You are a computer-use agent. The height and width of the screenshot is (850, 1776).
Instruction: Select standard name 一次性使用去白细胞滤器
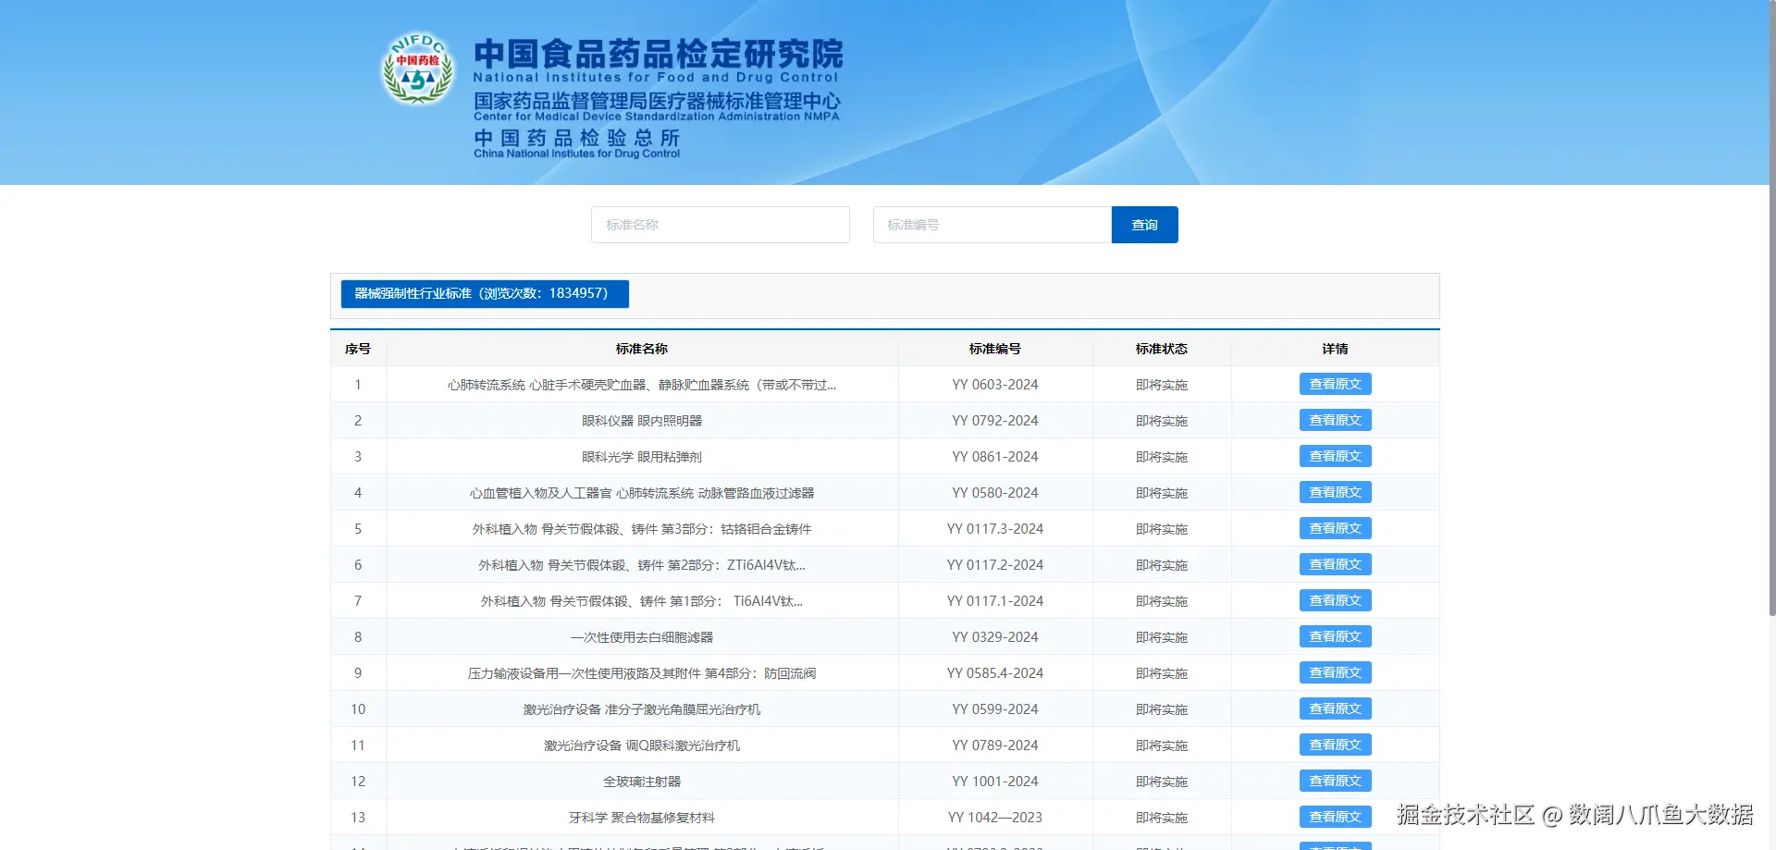pyautogui.click(x=642, y=637)
